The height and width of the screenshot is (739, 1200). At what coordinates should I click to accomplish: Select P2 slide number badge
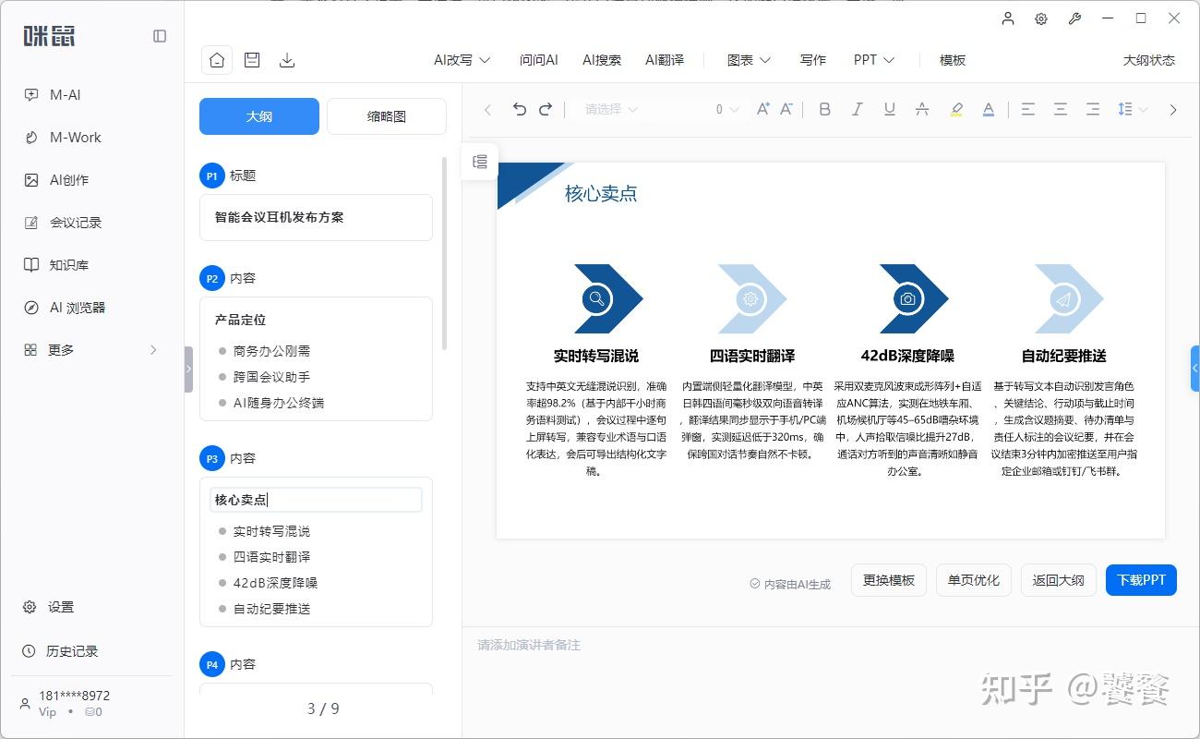[x=212, y=278]
